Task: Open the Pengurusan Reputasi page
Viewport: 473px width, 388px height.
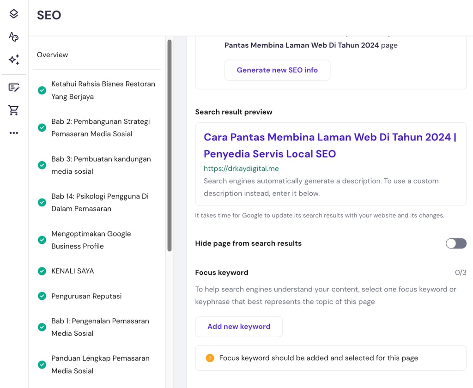Action: point(86,296)
